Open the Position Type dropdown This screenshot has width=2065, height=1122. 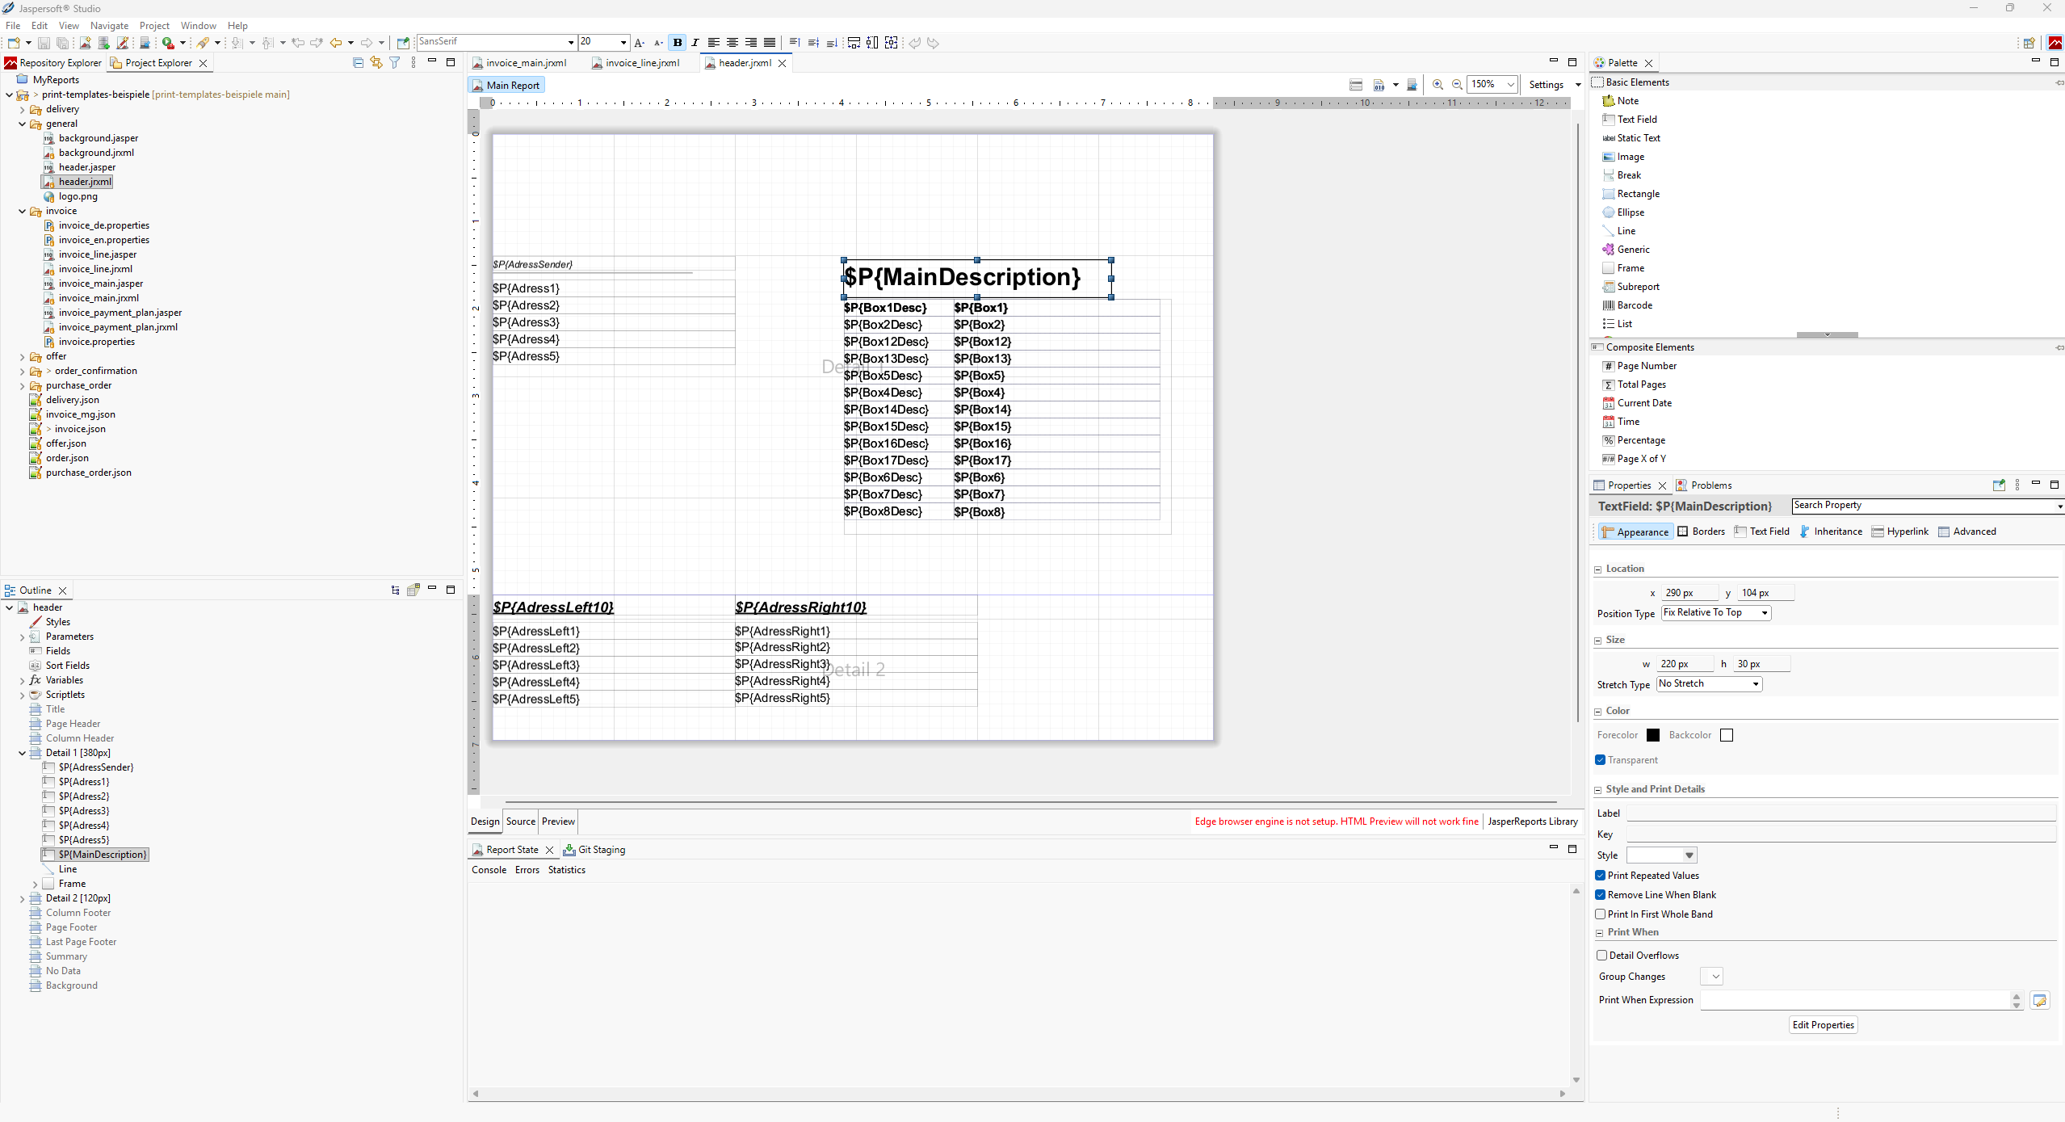coord(1716,613)
